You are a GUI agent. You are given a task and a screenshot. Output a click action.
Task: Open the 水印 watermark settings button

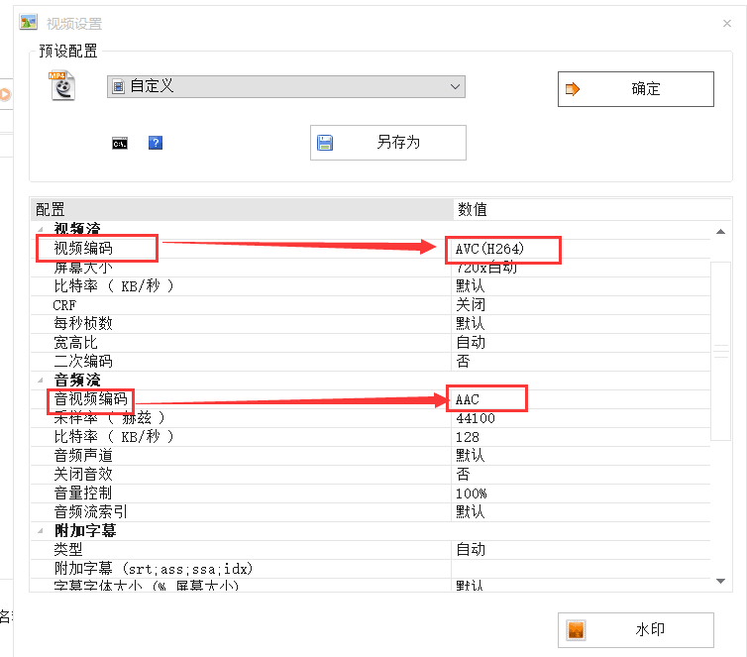[635, 630]
